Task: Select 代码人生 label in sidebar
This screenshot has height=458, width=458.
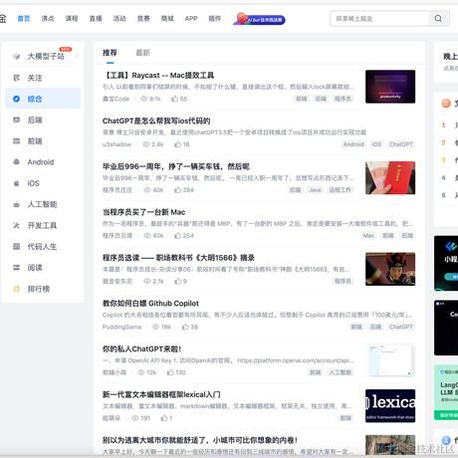Action: click(42, 247)
